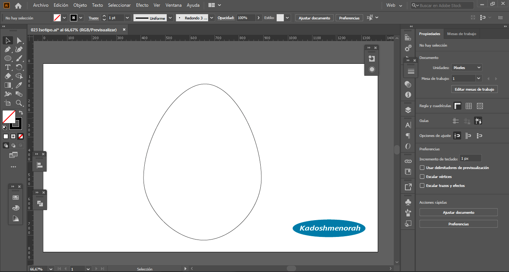Click Preferencias in the control bar
The image size is (509, 272).
coord(349,18)
